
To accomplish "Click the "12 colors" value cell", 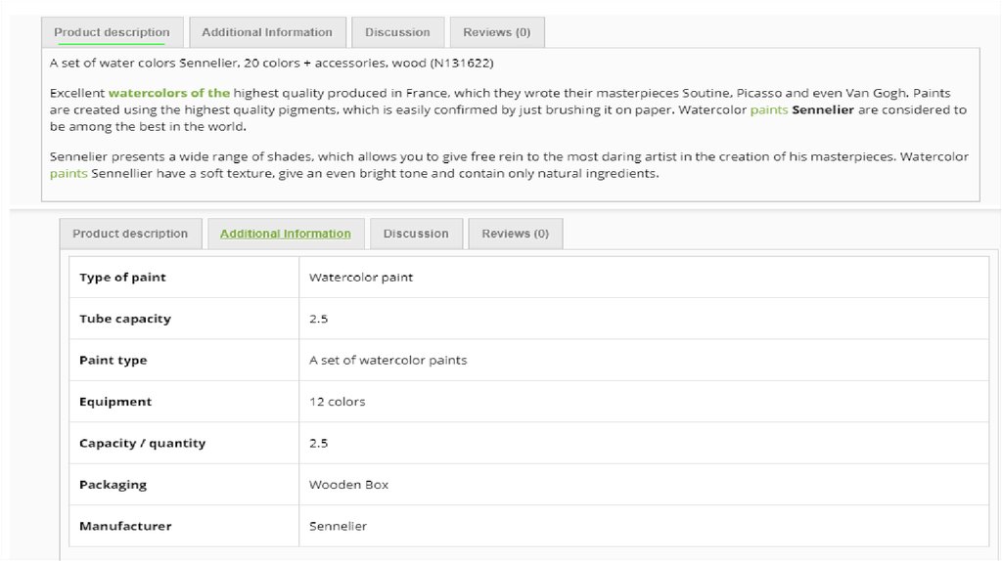I will tap(337, 402).
